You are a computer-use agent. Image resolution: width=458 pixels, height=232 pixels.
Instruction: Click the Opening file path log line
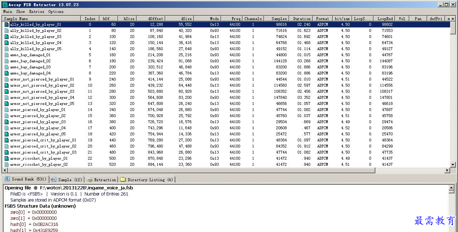[x=69, y=188]
